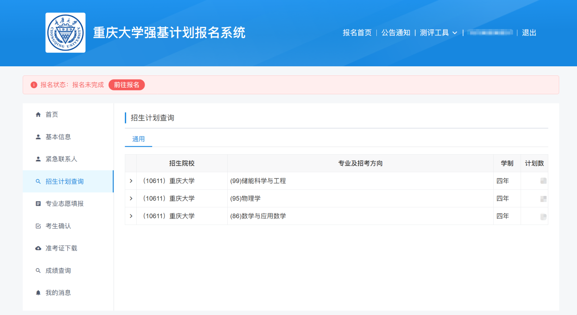Click the 前往报名 button
The height and width of the screenshot is (315, 577).
click(126, 85)
